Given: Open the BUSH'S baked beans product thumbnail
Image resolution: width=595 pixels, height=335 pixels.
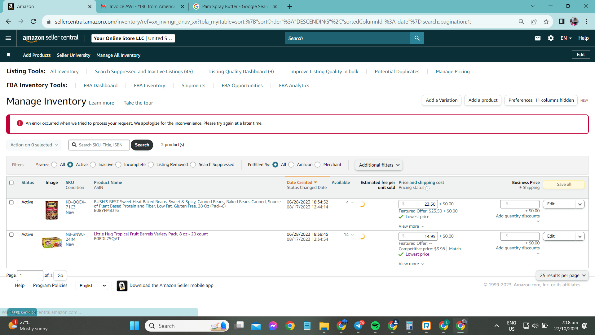Looking at the screenshot, I should [x=52, y=210].
